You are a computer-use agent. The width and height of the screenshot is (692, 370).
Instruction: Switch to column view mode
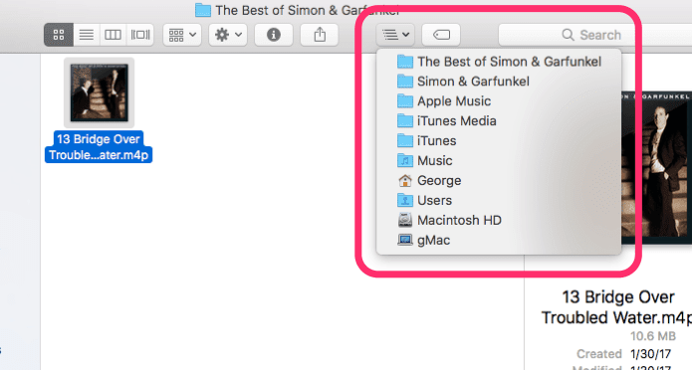click(113, 35)
